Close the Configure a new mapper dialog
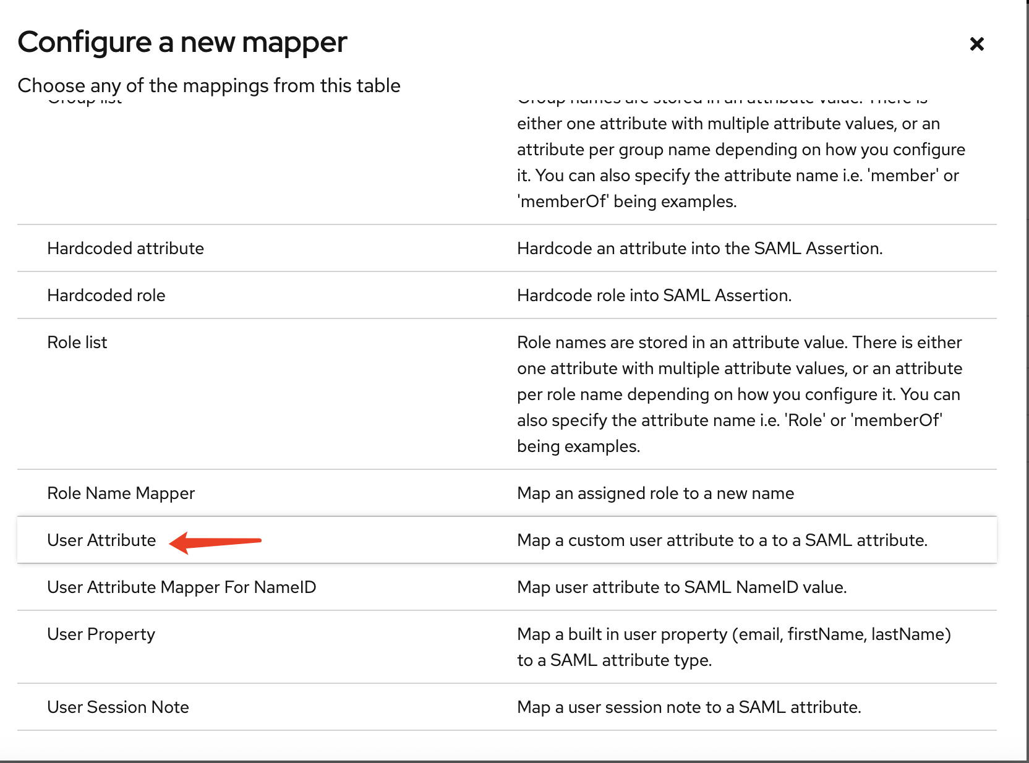 click(x=976, y=44)
